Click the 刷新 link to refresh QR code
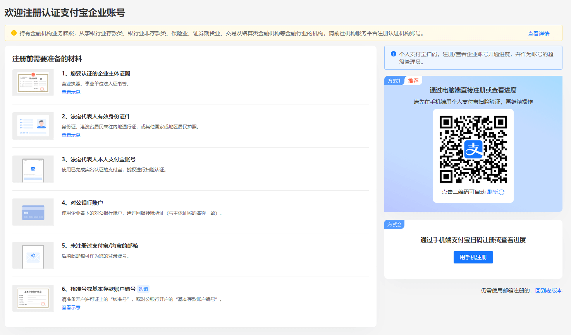 click(x=492, y=192)
